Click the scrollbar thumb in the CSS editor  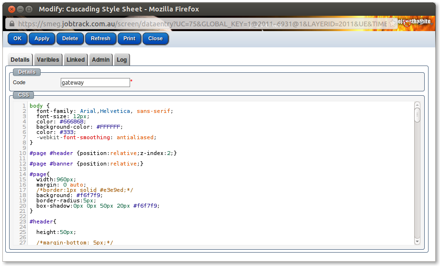point(417,115)
